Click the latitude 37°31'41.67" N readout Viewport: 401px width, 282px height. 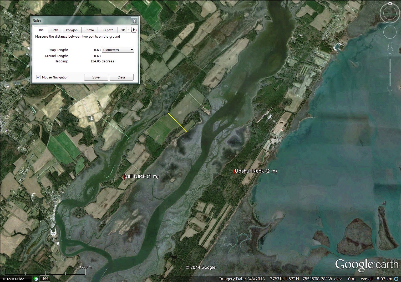(285, 279)
